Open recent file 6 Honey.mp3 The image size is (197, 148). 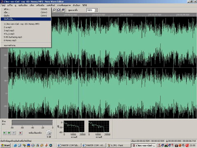tap(26, 40)
